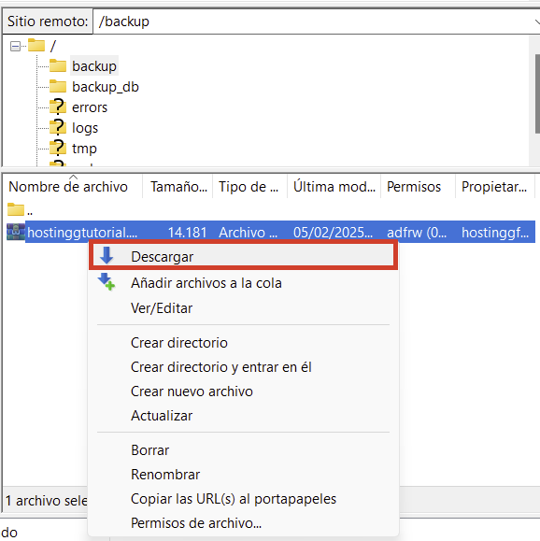Click the errors question-mark folder icon
The height and width of the screenshot is (541, 540).
(x=58, y=107)
